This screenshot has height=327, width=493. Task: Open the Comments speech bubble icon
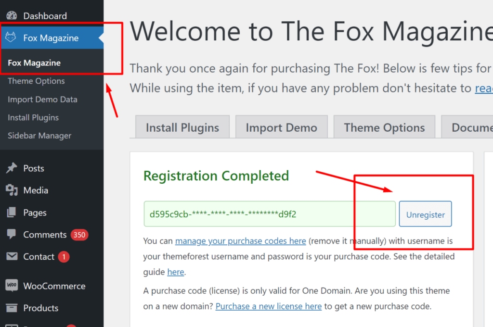pyautogui.click(x=12, y=234)
